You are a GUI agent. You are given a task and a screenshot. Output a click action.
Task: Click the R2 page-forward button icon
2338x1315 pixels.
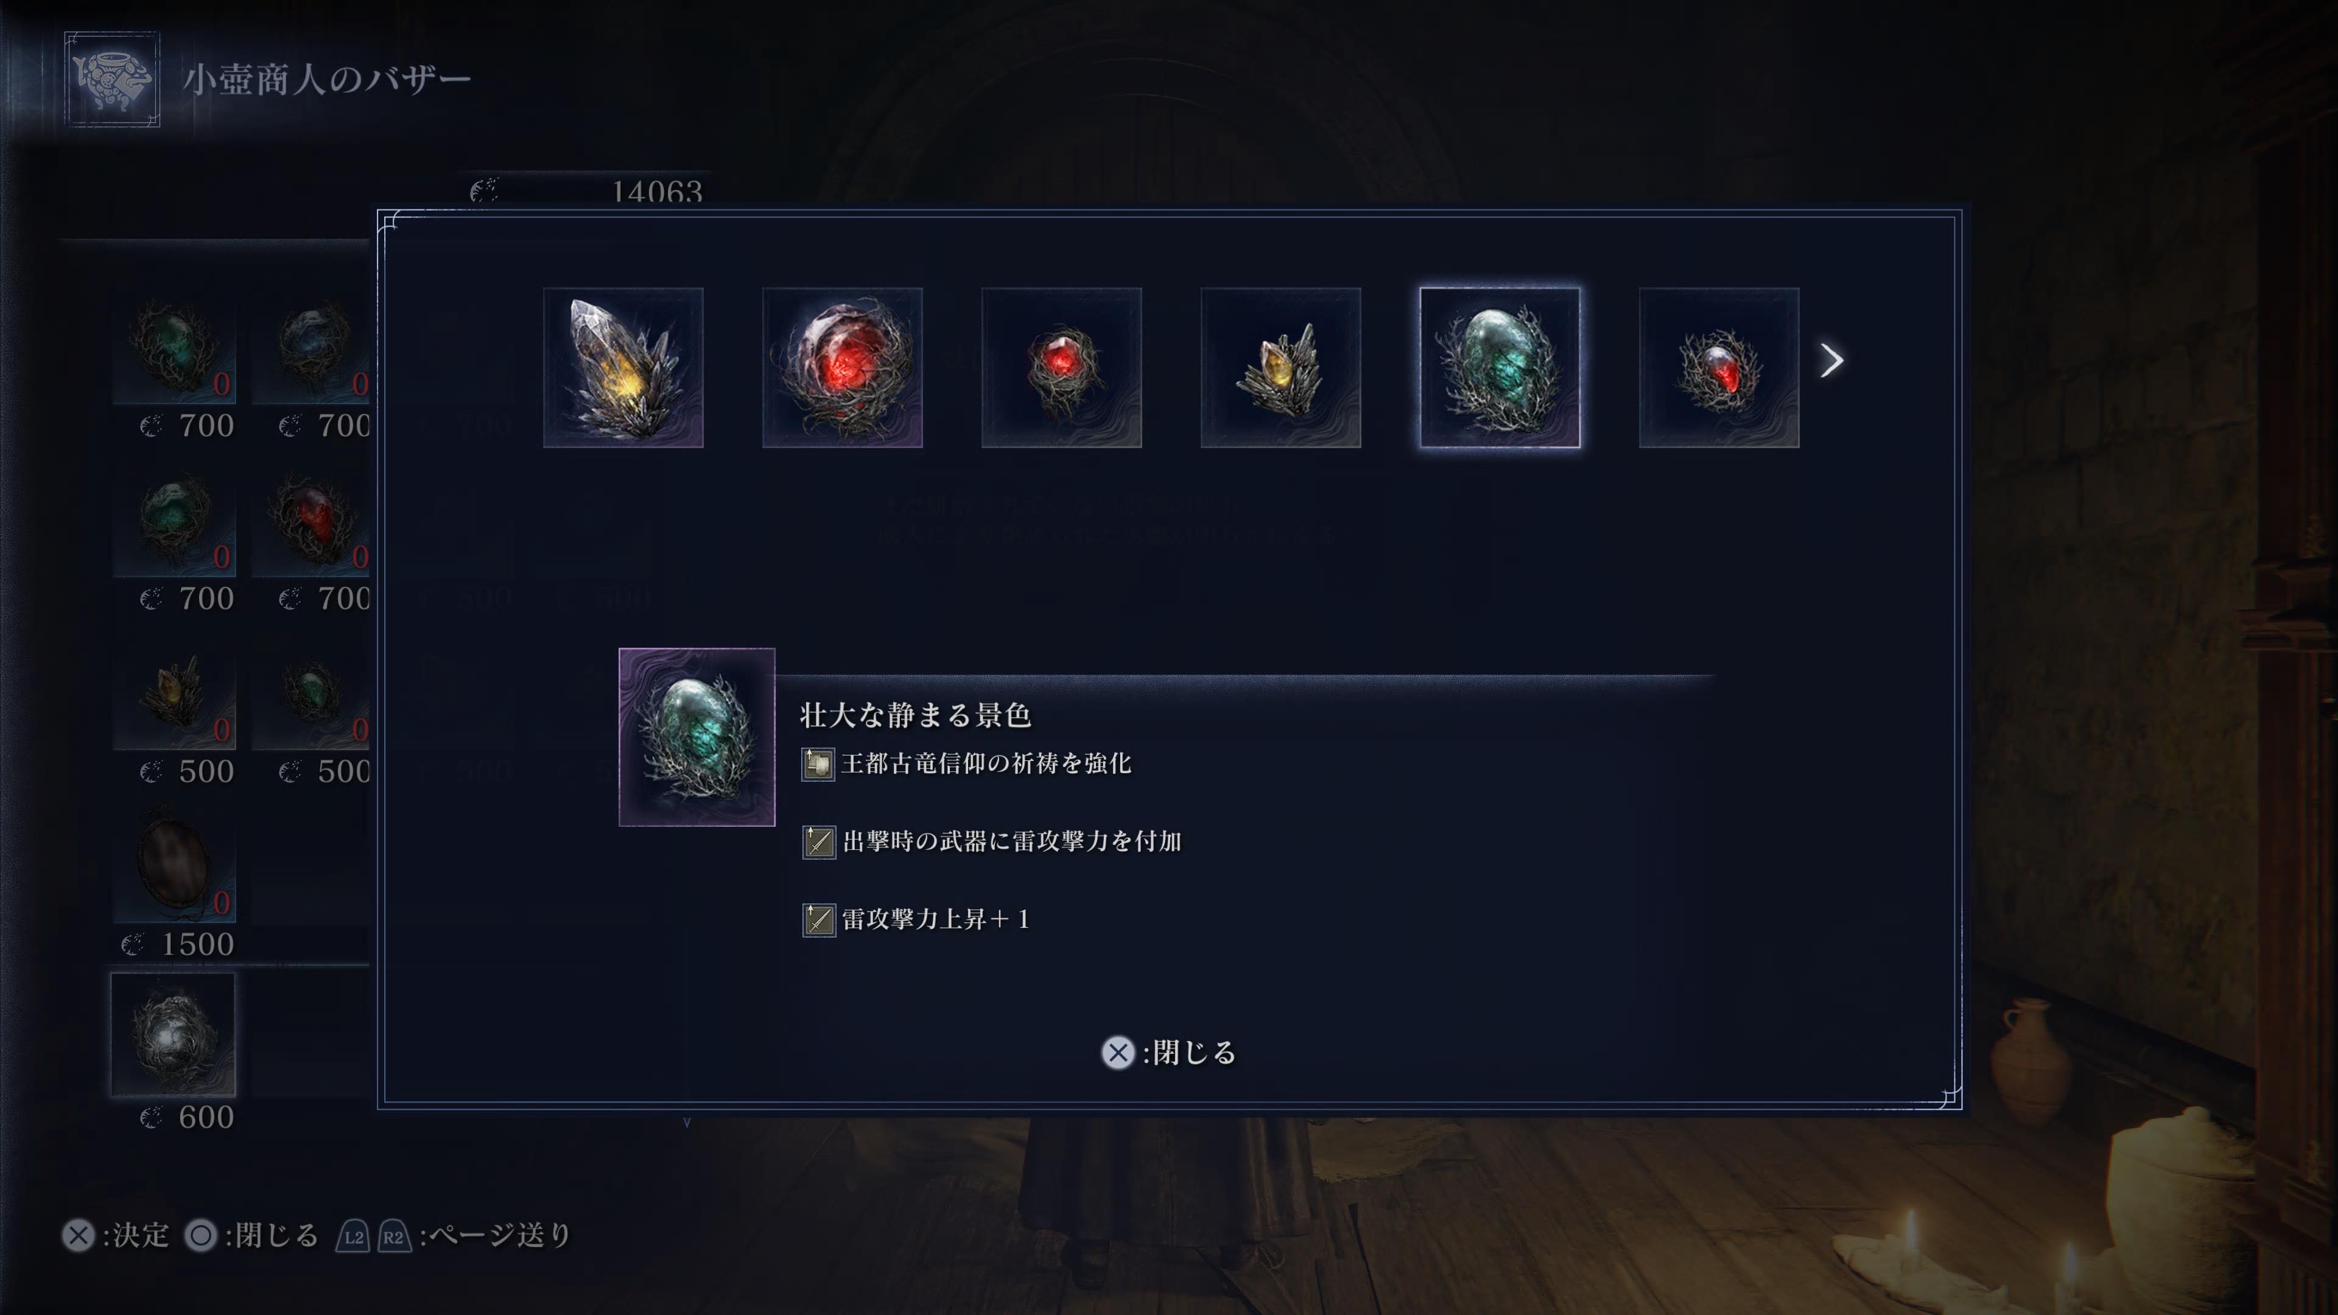(x=394, y=1236)
